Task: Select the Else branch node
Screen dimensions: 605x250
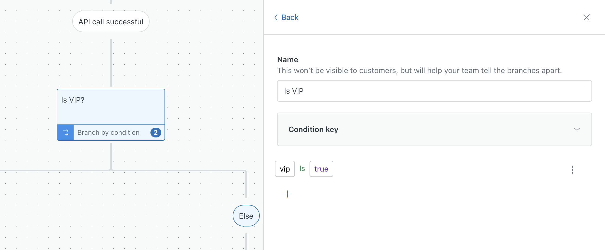Action: [246, 216]
